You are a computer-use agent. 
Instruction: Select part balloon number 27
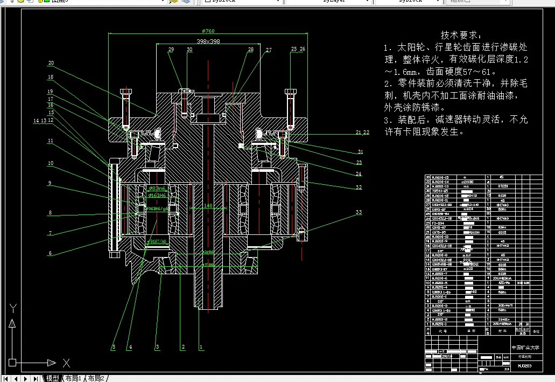(269, 50)
